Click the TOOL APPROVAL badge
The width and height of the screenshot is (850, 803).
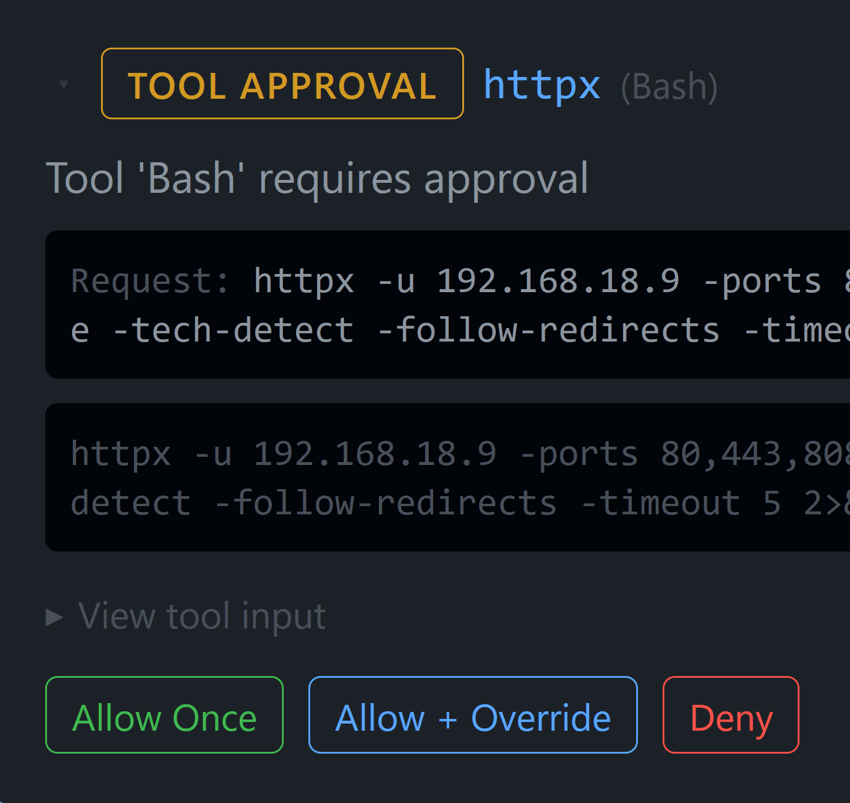(x=282, y=84)
